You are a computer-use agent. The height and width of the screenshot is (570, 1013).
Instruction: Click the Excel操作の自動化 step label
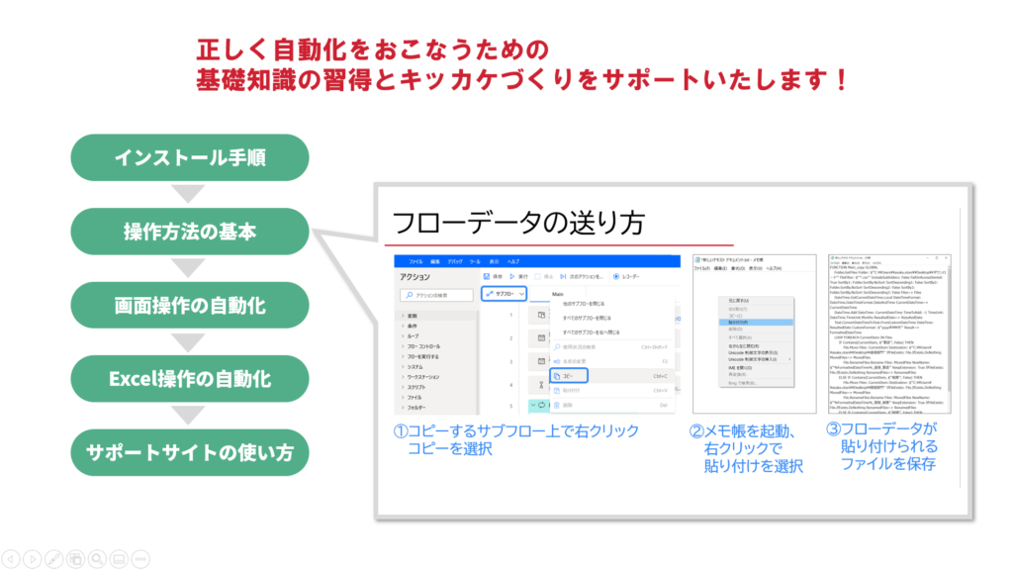[x=190, y=379]
